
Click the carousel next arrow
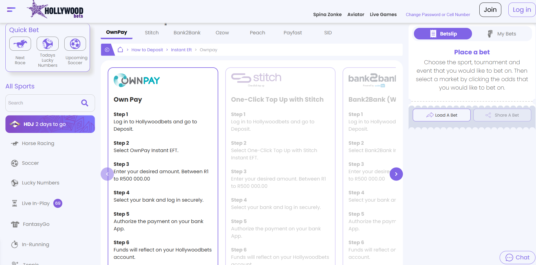click(x=396, y=174)
